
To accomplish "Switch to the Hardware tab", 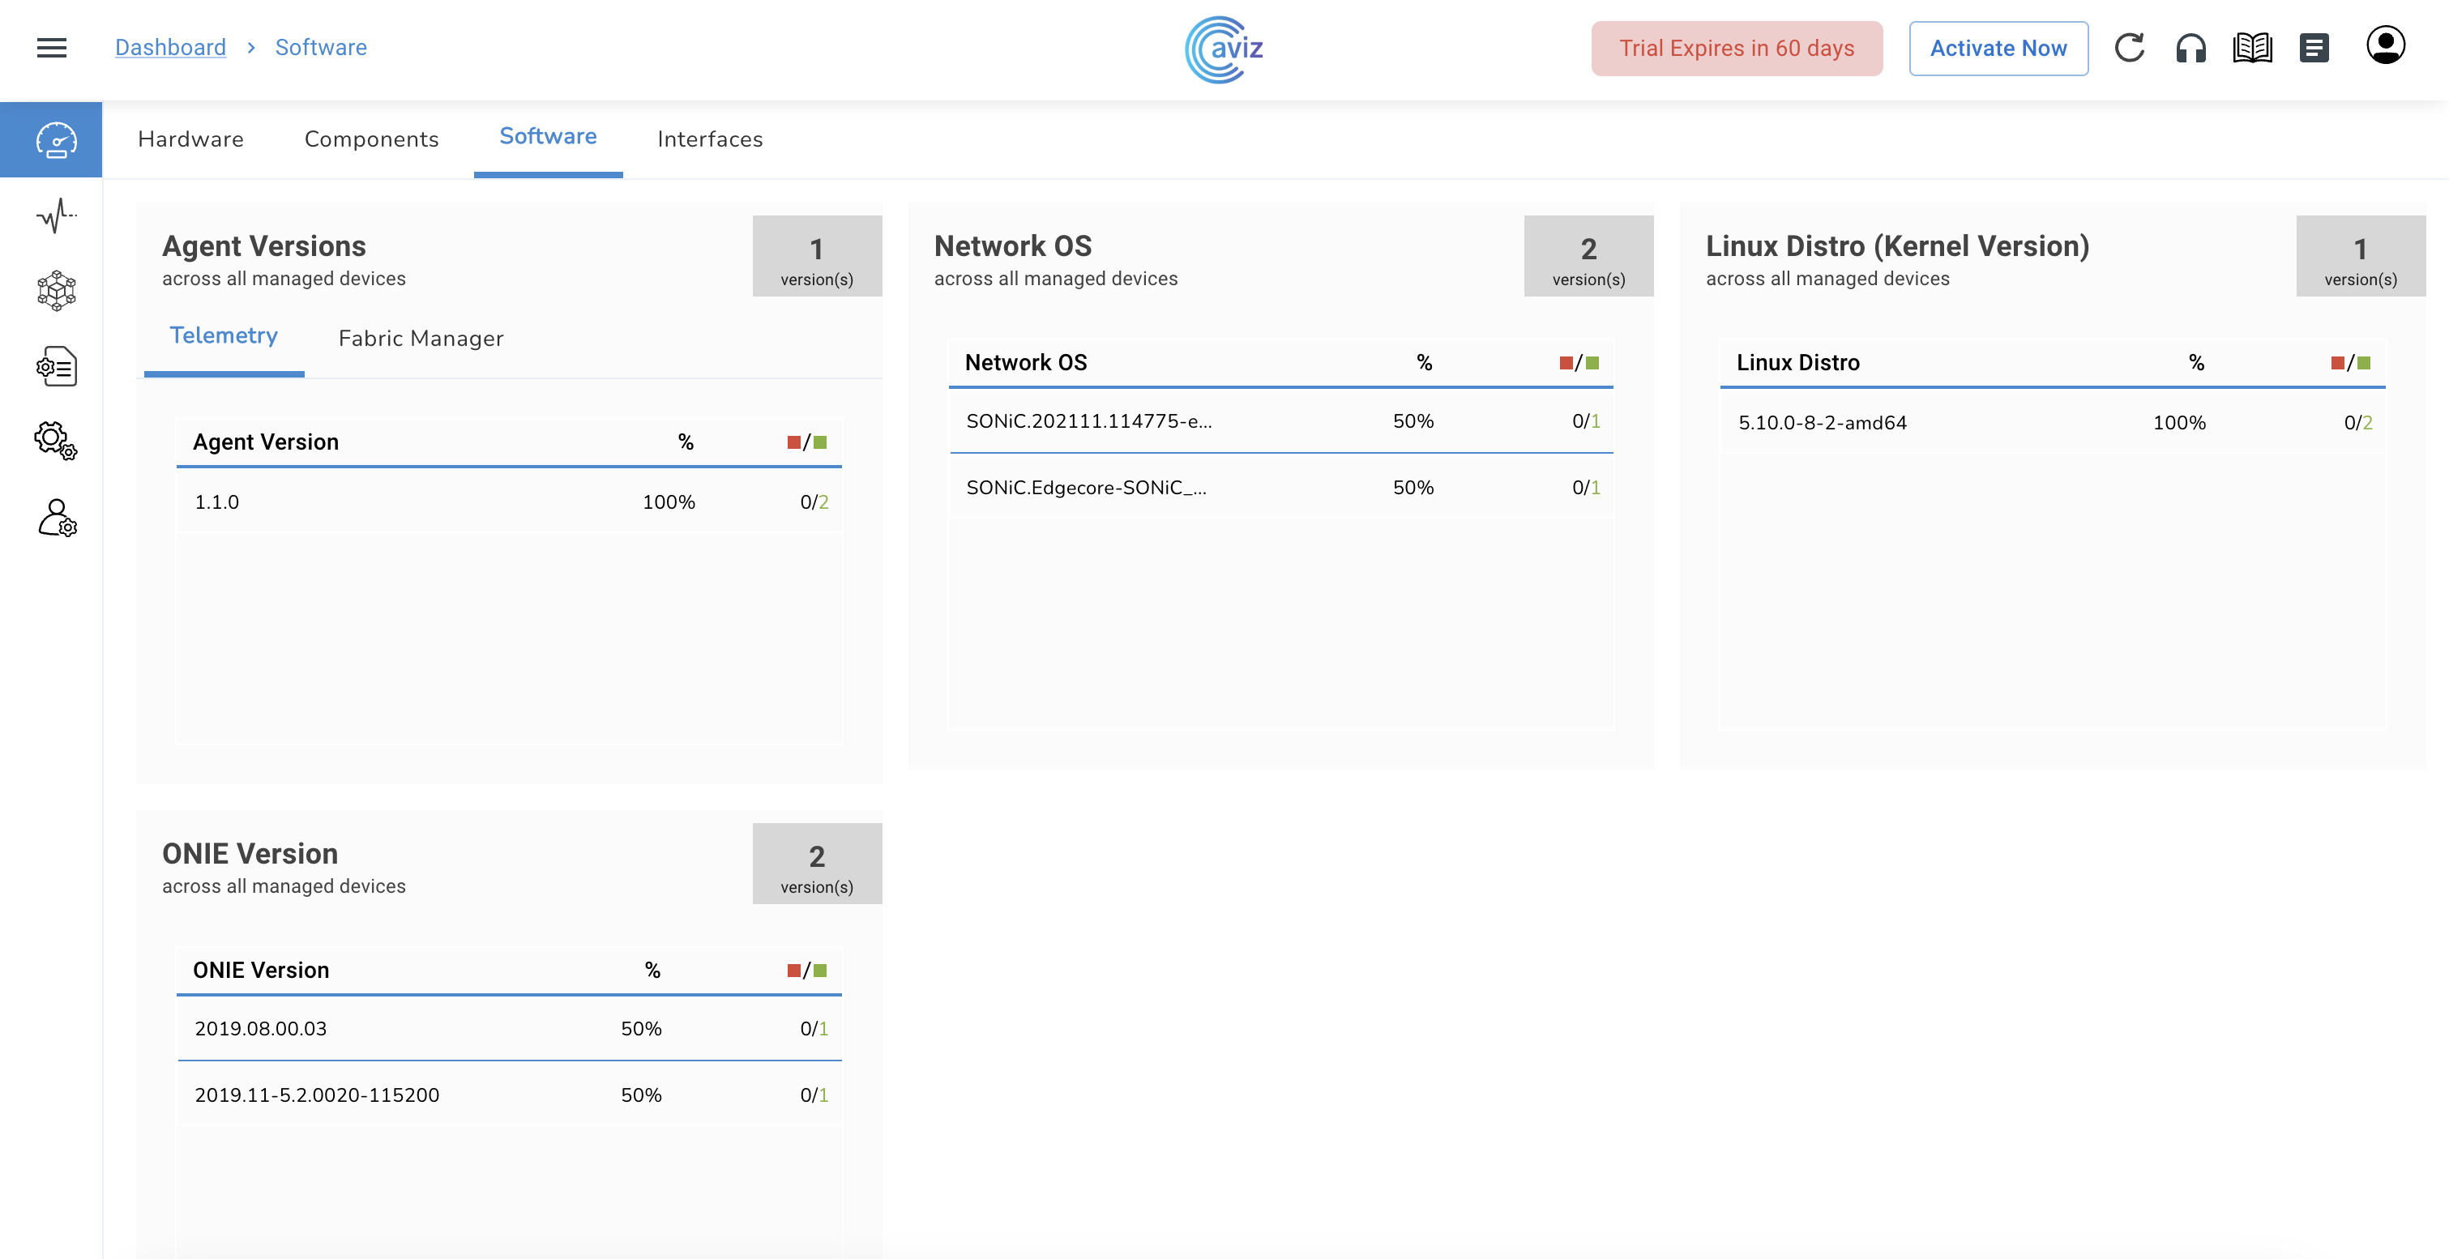I will pos(191,139).
